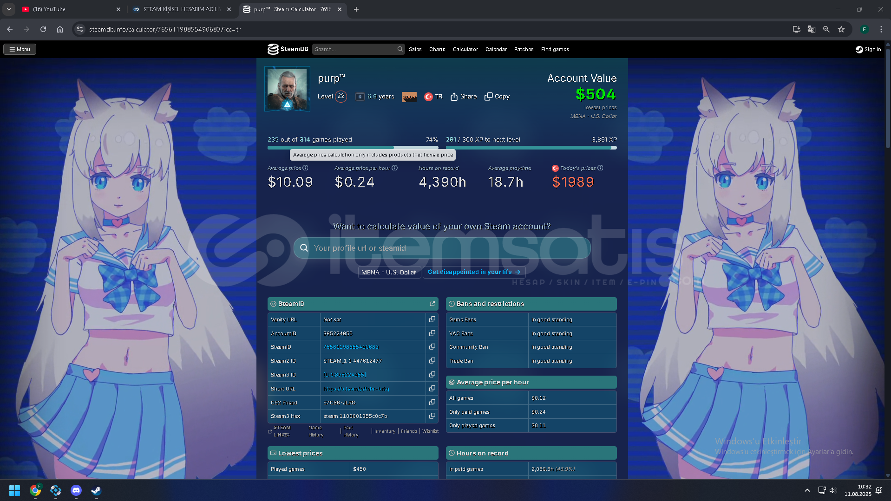The width and height of the screenshot is (891, 501).
Task: Open SteamID panel external link icon
Action: click(432, 304)
